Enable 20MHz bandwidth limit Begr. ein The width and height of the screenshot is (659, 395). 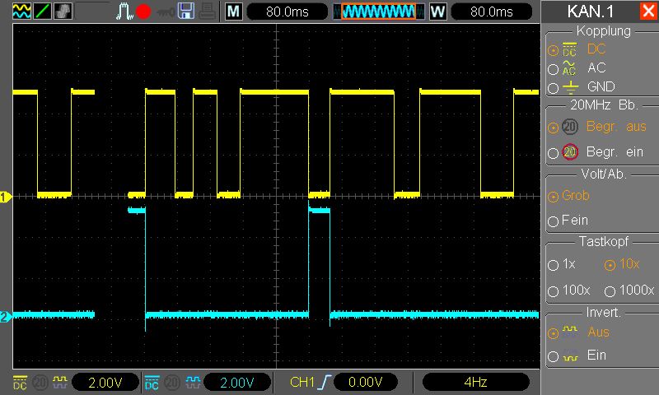(x=553, y=153)
